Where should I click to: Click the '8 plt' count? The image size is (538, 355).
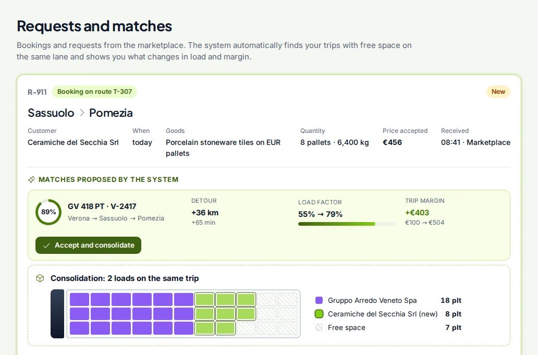[x=453, y=314]
